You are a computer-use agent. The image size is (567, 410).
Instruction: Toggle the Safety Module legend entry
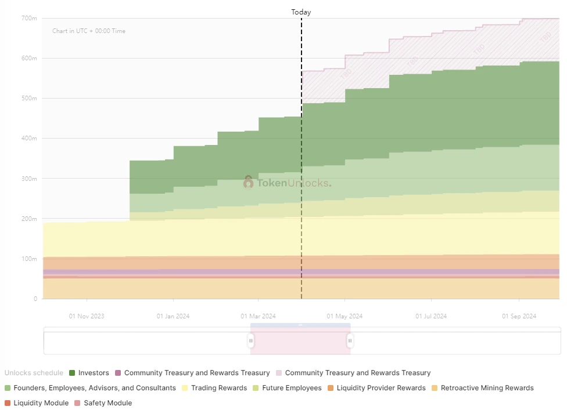click(107, 403)
